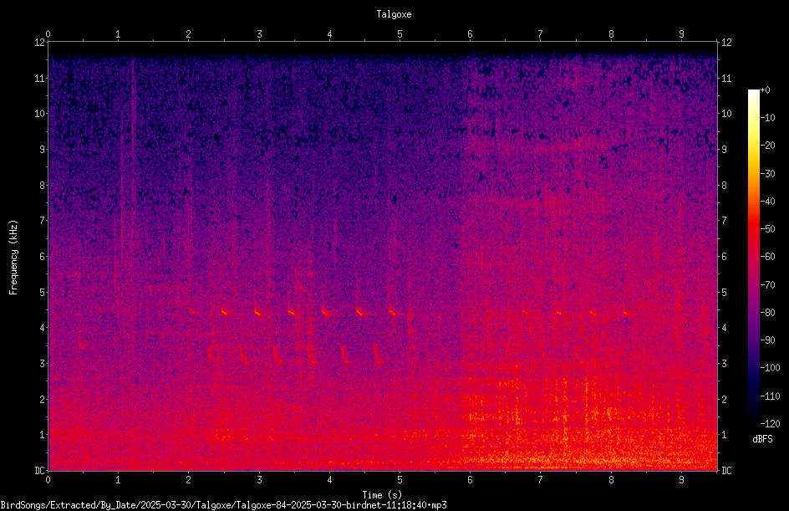
Task: Click the -100 tick on the dBFS scale
Action: tap(770, 368)
